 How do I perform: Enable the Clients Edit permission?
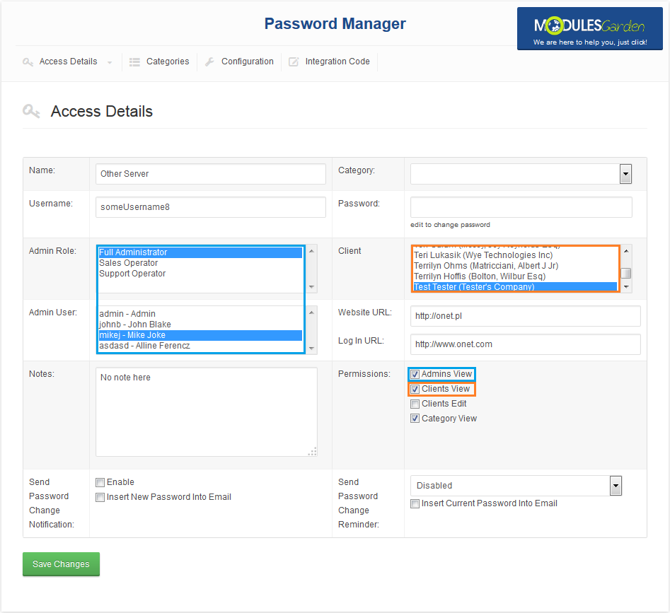[x=415, y=404]
